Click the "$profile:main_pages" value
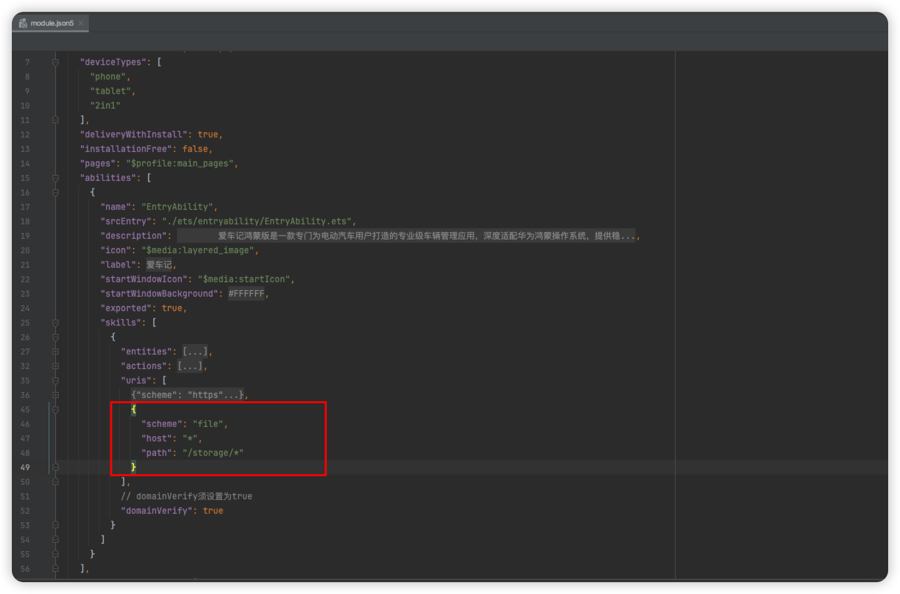This screenshot has height=594, width=900. 180,163
